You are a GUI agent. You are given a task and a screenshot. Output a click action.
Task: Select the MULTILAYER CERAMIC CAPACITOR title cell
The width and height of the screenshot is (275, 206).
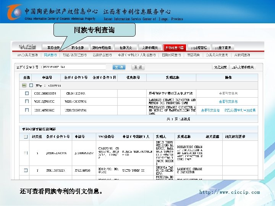(172, 110)
